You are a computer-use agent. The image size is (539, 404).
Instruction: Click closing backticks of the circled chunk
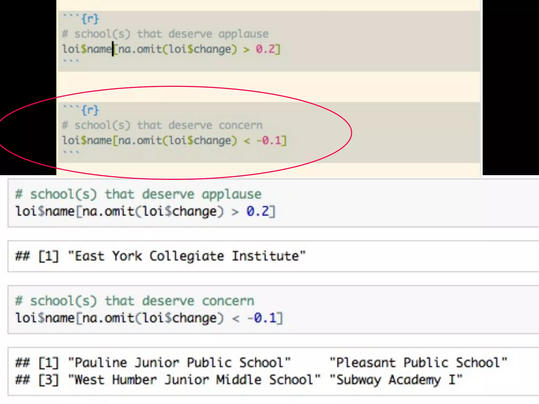71,153
